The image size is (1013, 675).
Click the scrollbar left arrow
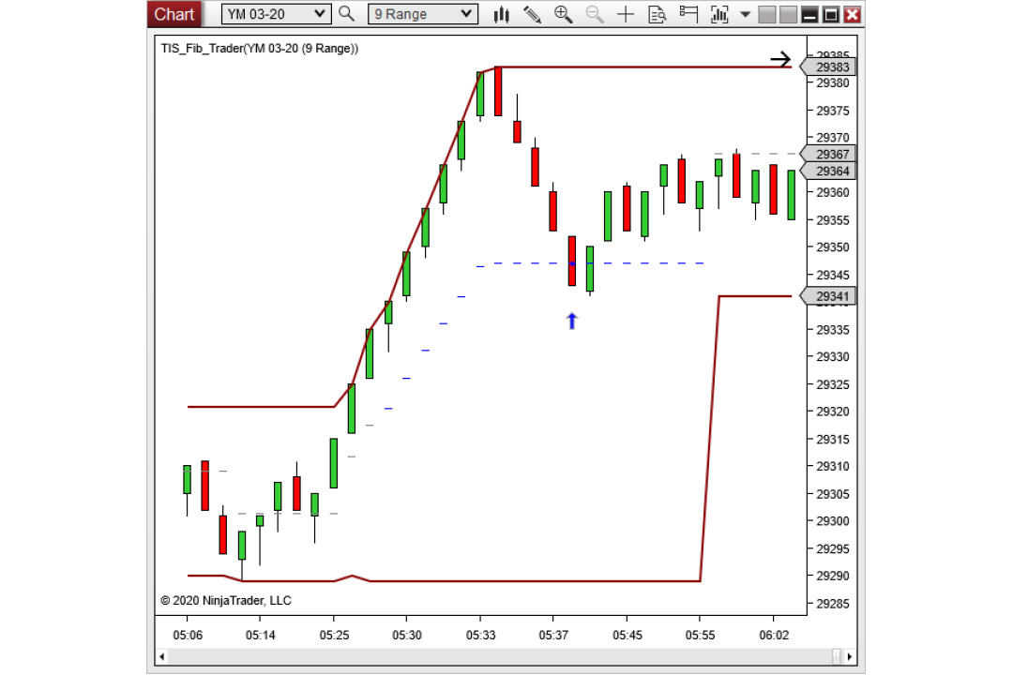point(161,657)
